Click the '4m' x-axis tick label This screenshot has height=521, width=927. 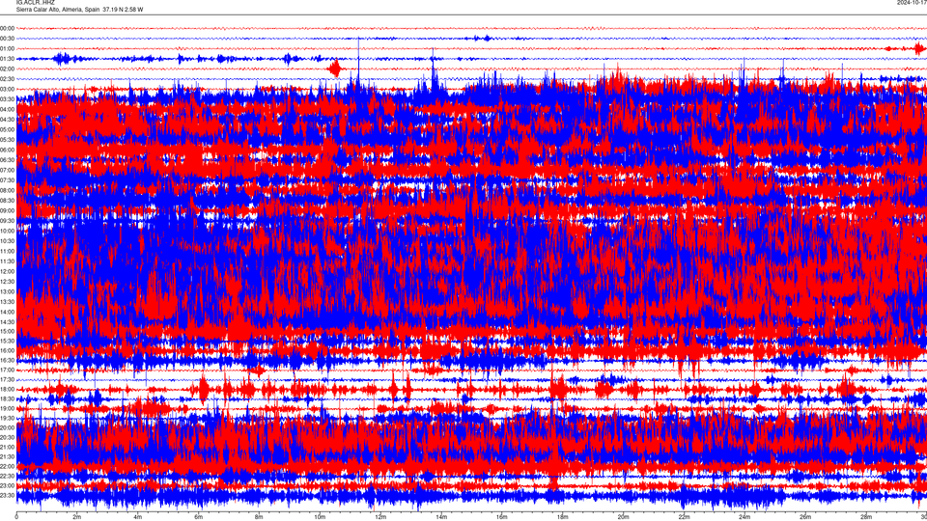(138, 517)
